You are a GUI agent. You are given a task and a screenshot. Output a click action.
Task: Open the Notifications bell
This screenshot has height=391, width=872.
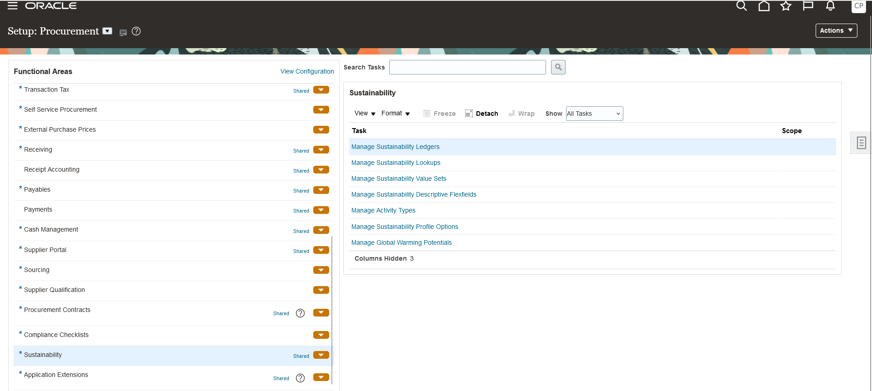(830, 6)
